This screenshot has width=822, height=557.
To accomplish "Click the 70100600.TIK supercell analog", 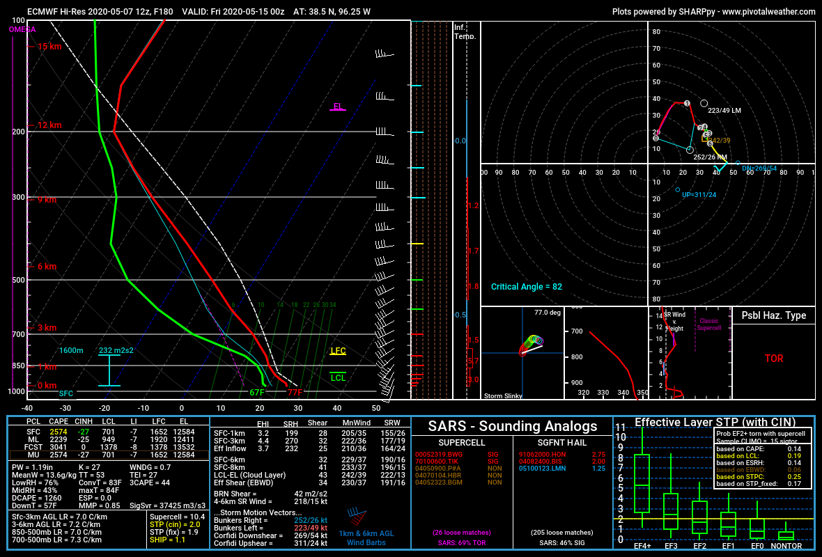I will click(x=437, y=462).
